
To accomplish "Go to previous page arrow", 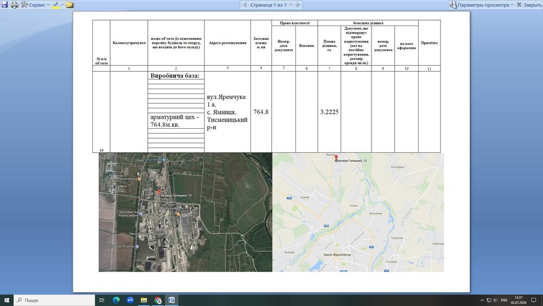I will click(x=244, y=5).
